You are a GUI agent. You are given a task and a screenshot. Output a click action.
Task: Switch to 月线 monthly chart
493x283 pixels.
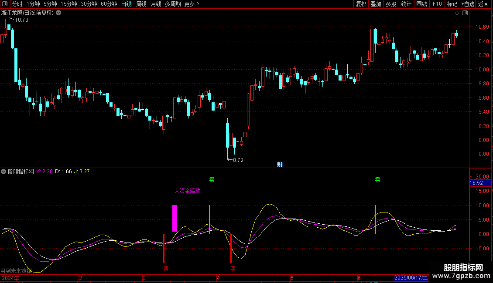coord(156,4)
